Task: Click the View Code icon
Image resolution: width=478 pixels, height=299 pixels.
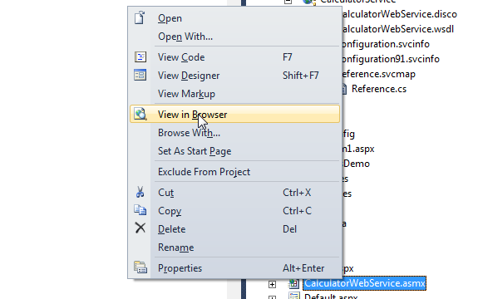Action: click(x=140, y=57)
